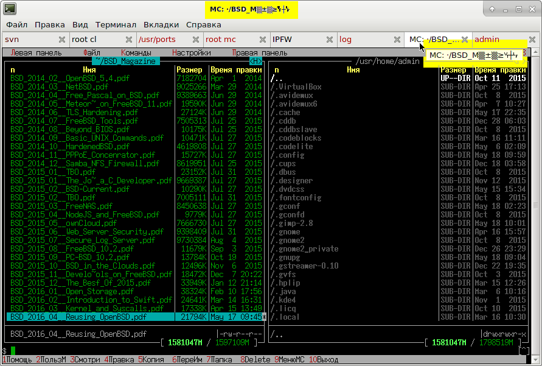Viewport: 542px width, 366px height.
Task: Open the Вкладки menu in menu bar
Action: 161,25
